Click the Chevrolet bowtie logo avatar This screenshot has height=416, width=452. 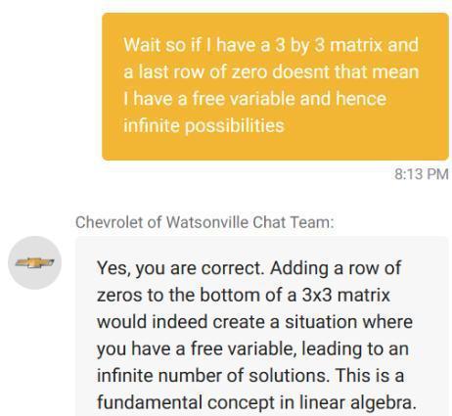click(x=34, y=262)
